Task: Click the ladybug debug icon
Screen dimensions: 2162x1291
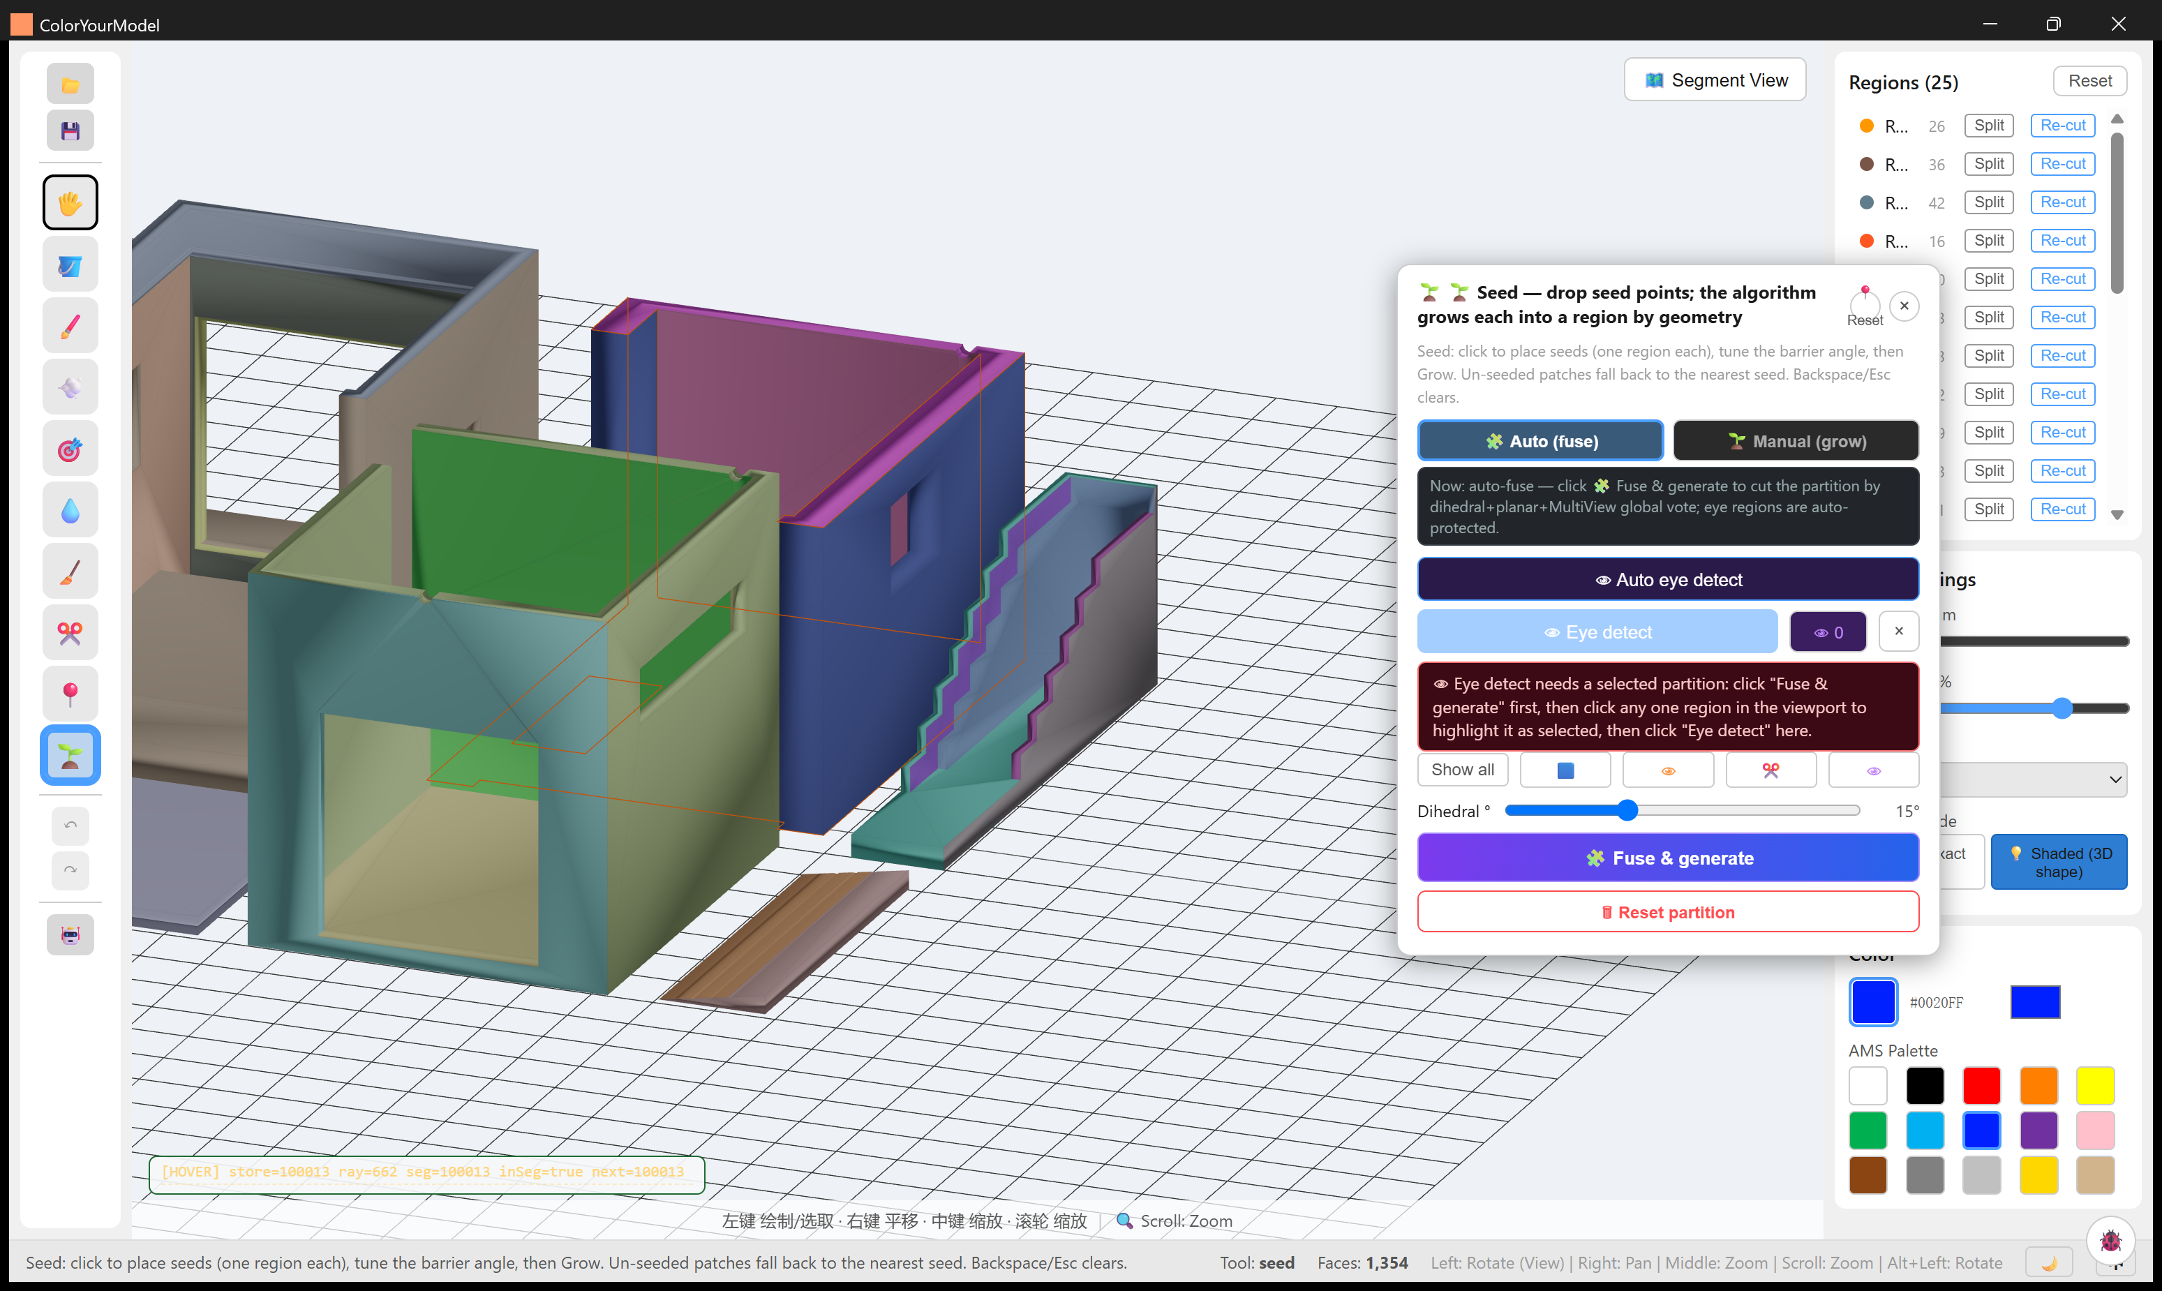Action: pyautogui.click(x=2110, y=1241)
